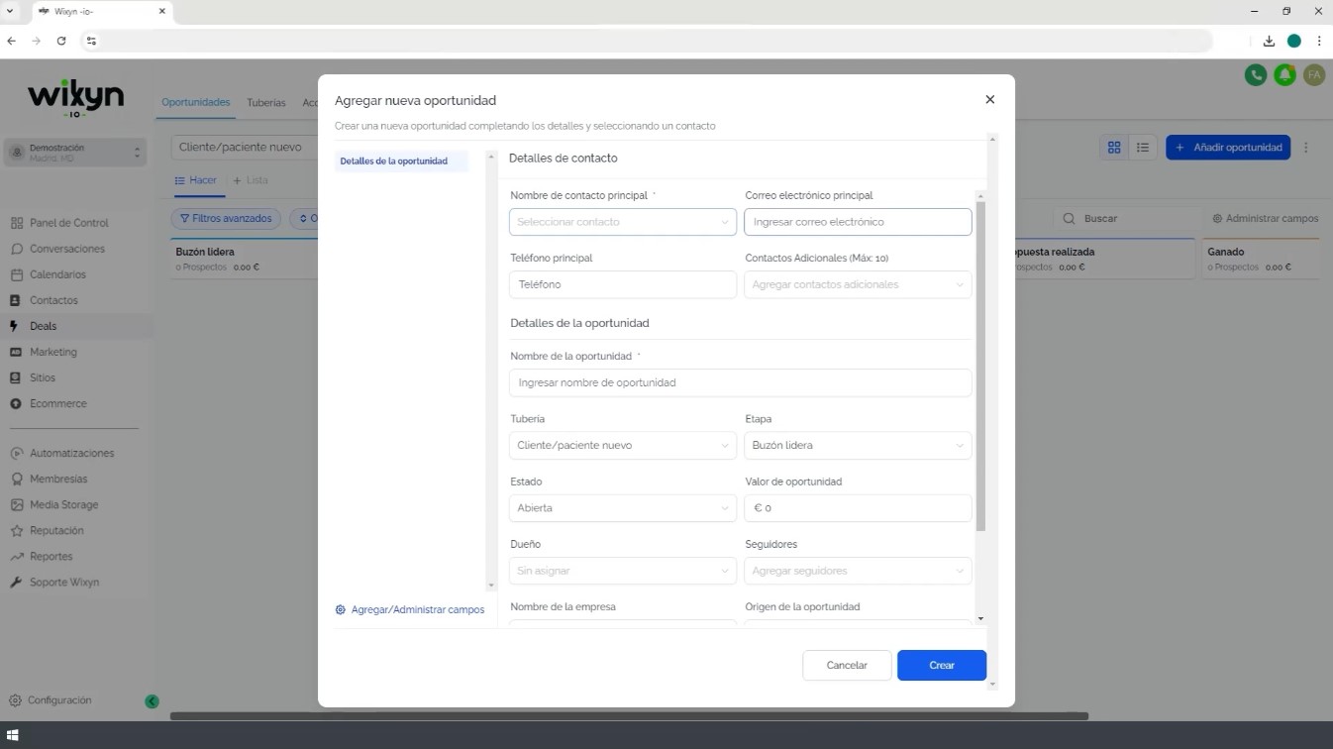Click the dialog form vertical scrollbar

(980, 367)
